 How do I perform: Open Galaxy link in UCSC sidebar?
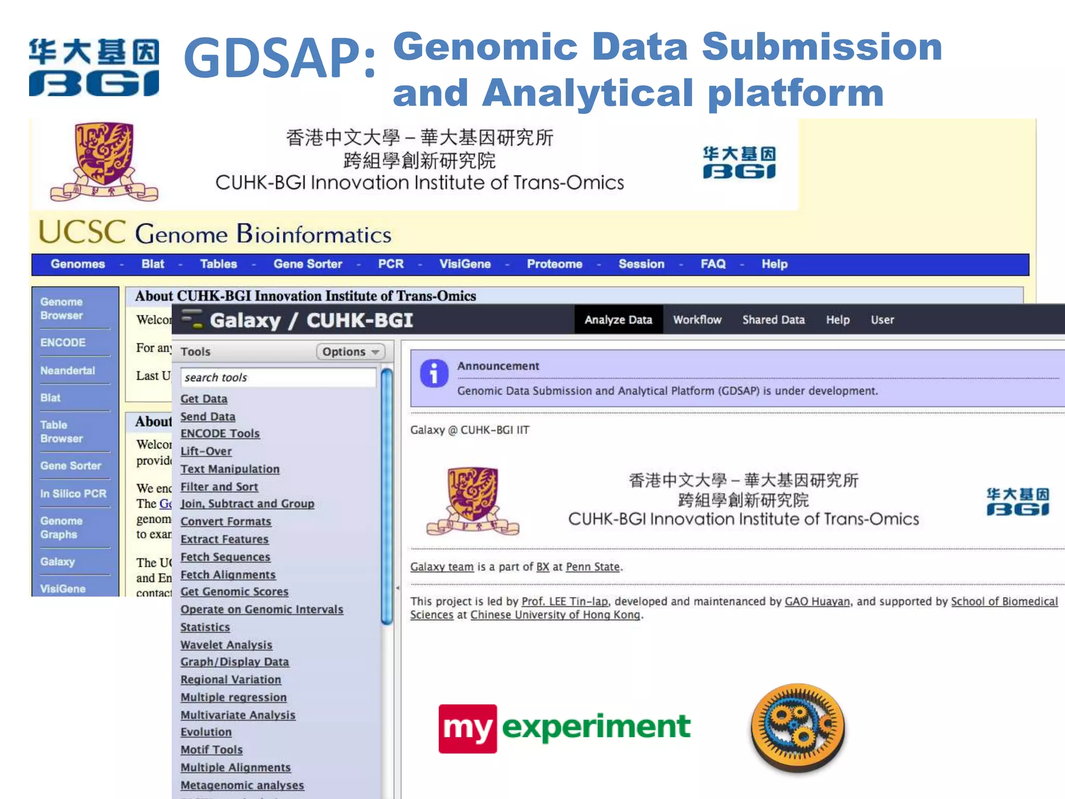coord(58,562)
